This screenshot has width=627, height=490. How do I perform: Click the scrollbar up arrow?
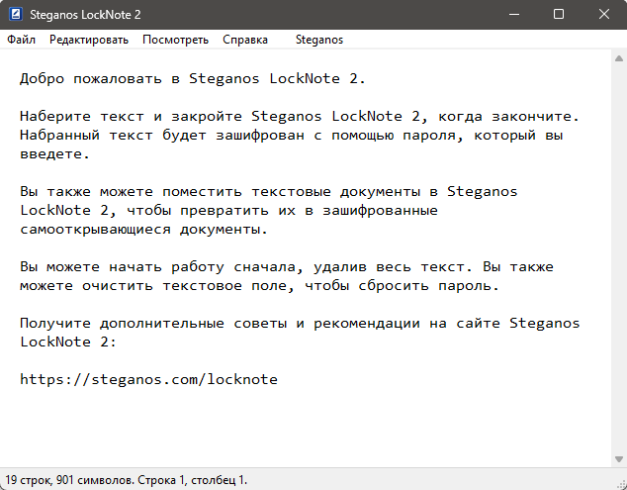(619, 58)
